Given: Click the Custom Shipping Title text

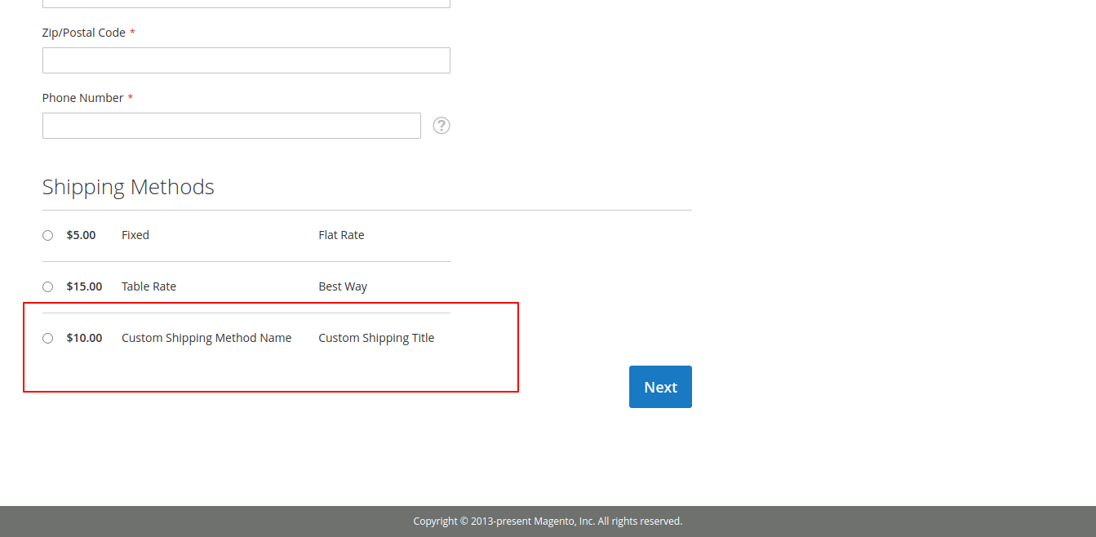Looking at the screenshot, I should (x=376, y=338).
